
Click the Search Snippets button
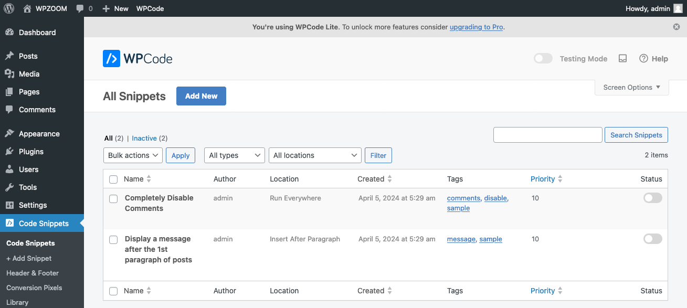[x=636, y=135]
